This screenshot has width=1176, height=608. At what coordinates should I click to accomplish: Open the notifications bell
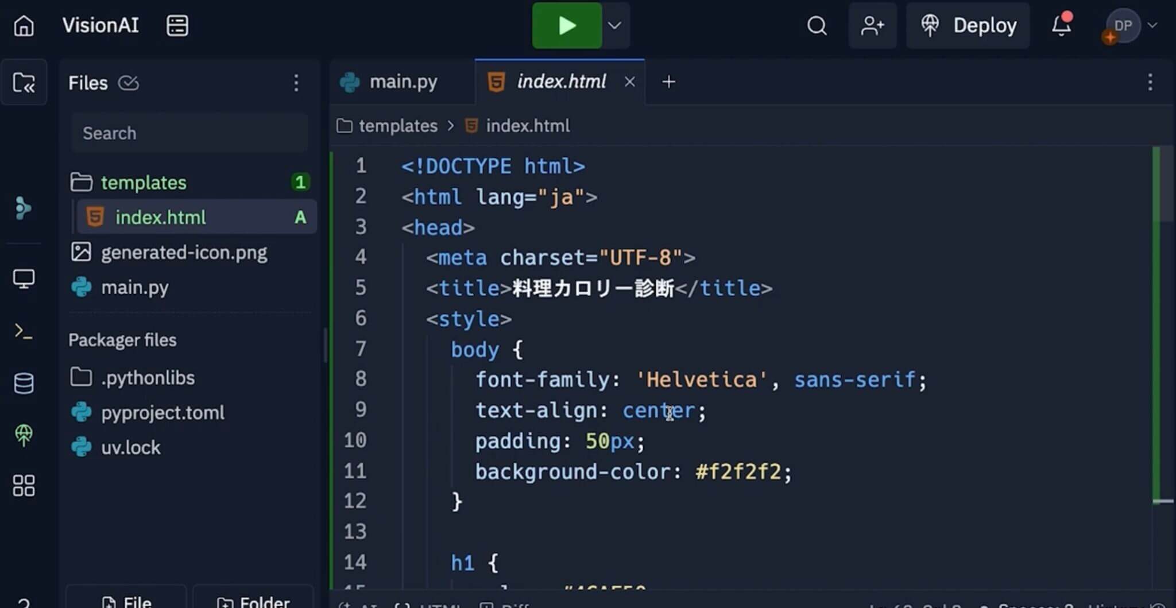point(1061,26)
